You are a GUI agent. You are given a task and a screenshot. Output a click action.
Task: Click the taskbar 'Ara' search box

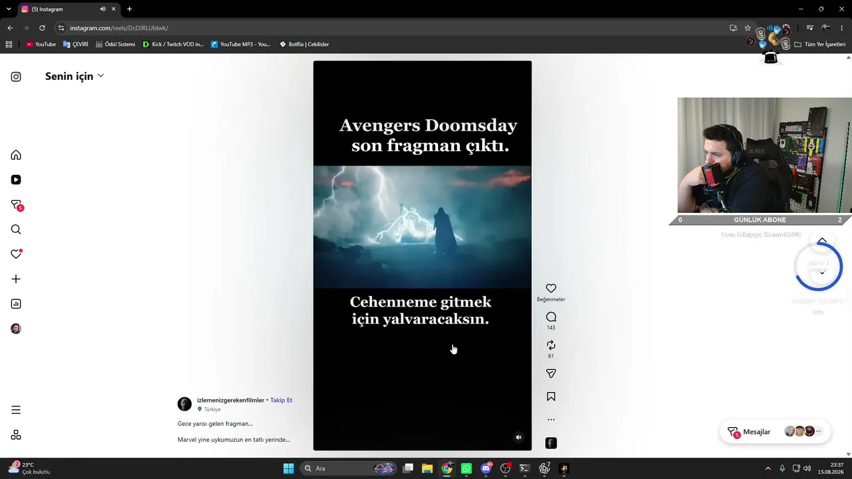coord(349,468)
